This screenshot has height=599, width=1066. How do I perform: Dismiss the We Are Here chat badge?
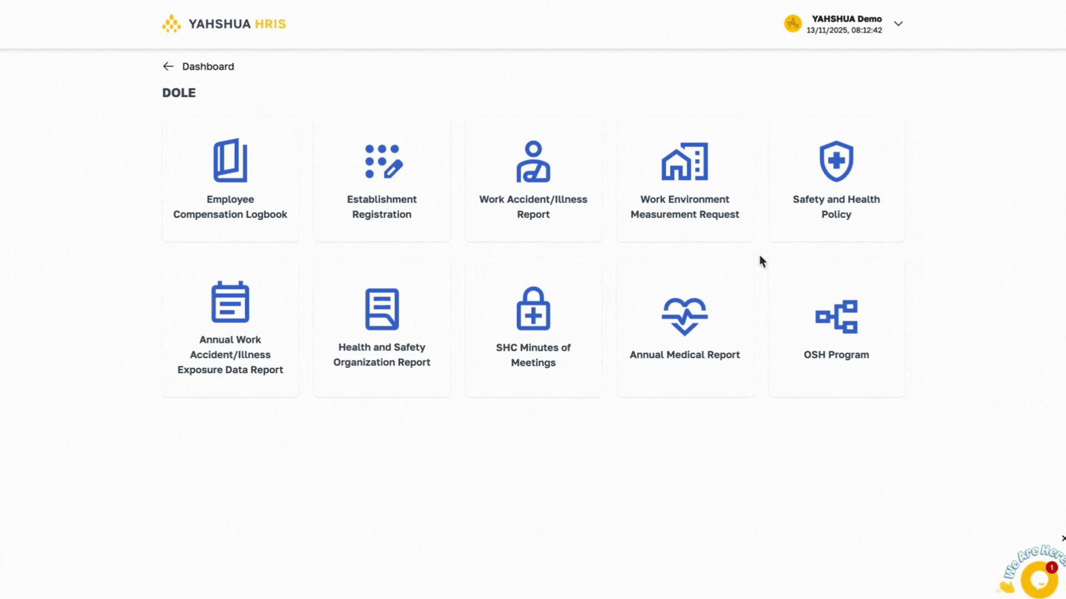1063,539
